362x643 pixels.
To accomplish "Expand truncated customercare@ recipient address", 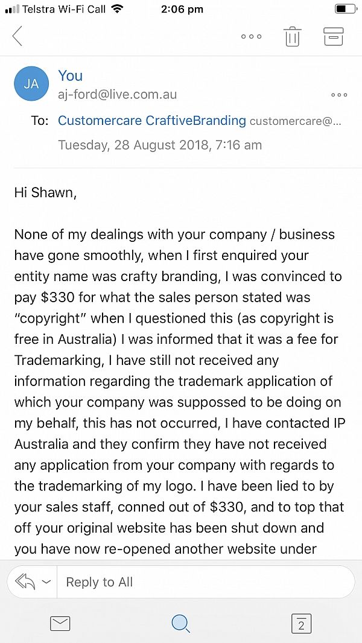I will coord(295,121).
